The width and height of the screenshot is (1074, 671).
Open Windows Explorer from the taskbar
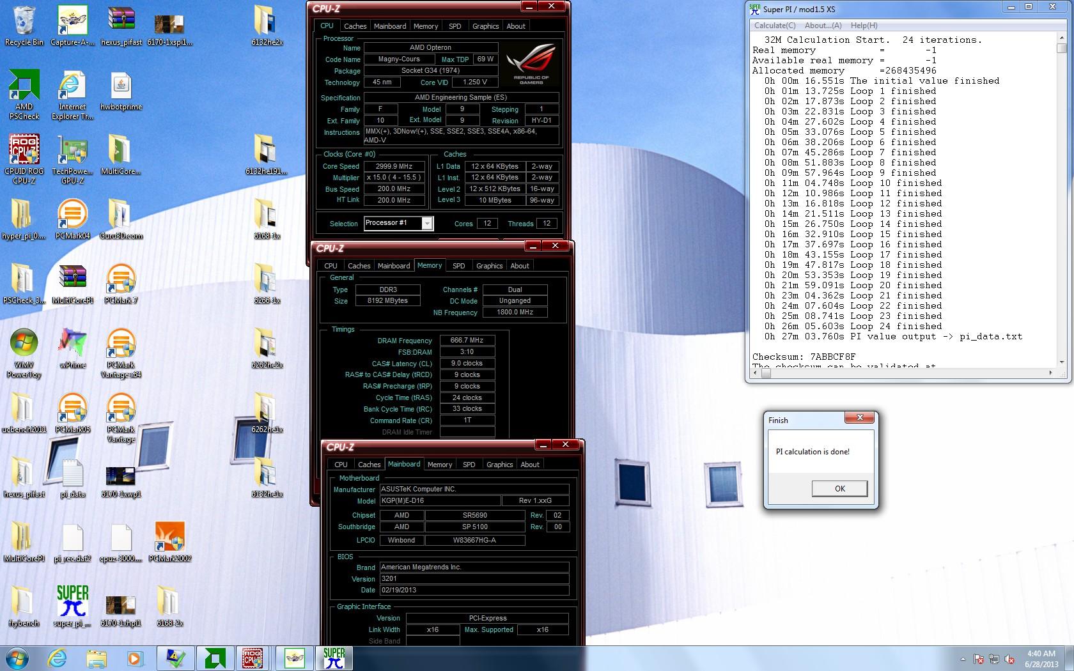(x=97, y=658)
